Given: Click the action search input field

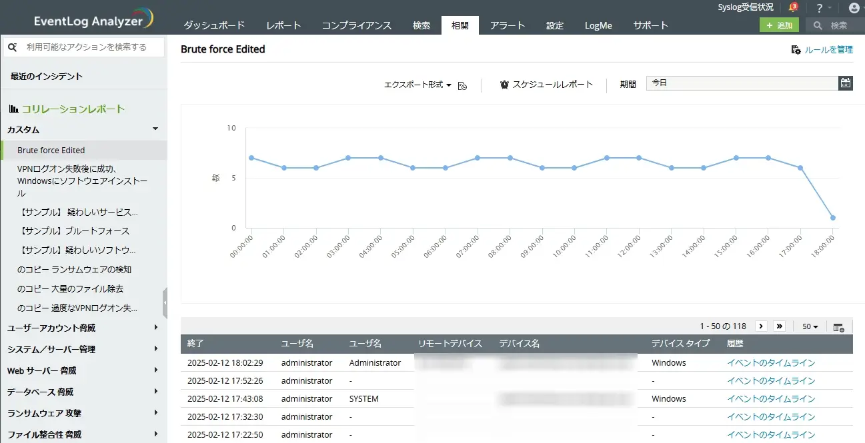Looking at the screenshot, I should click(x=91, y=47).
